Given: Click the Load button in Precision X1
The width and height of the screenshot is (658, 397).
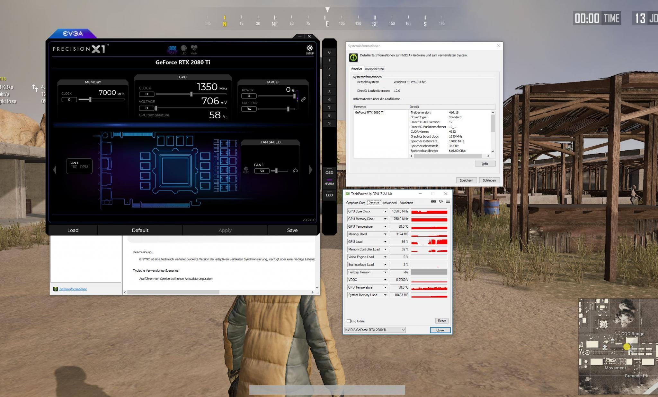Looking at the screenshot, I should [x=73, y=230].
